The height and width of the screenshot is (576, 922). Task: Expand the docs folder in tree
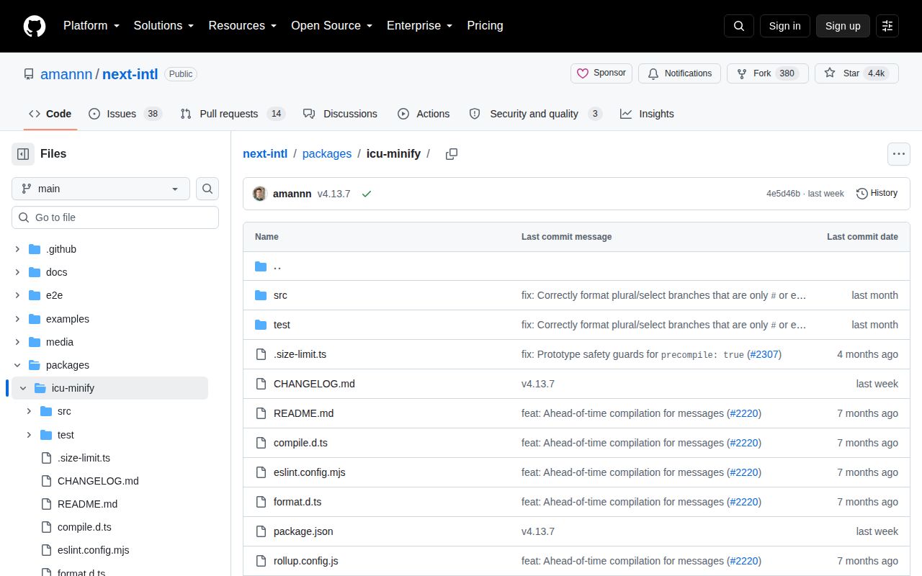[17, 272]
